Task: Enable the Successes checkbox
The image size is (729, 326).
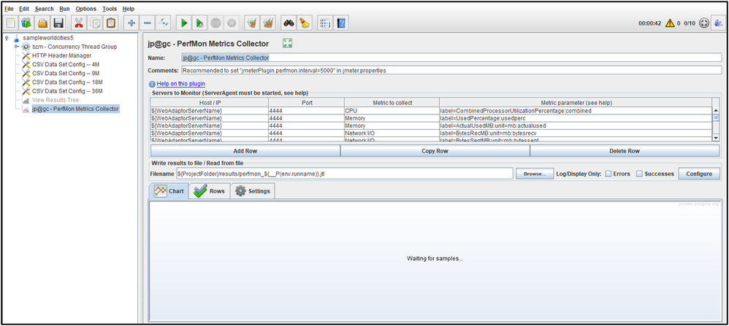Action: tap(640, 174)
